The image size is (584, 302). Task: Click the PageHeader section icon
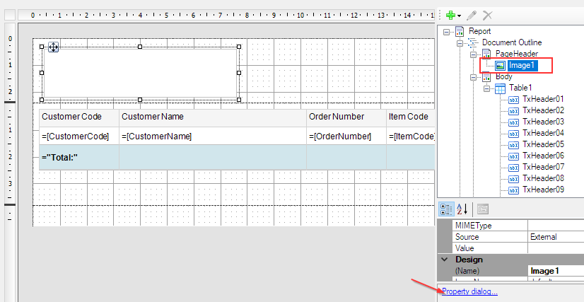pyautogui.click(x=487, y=54)
